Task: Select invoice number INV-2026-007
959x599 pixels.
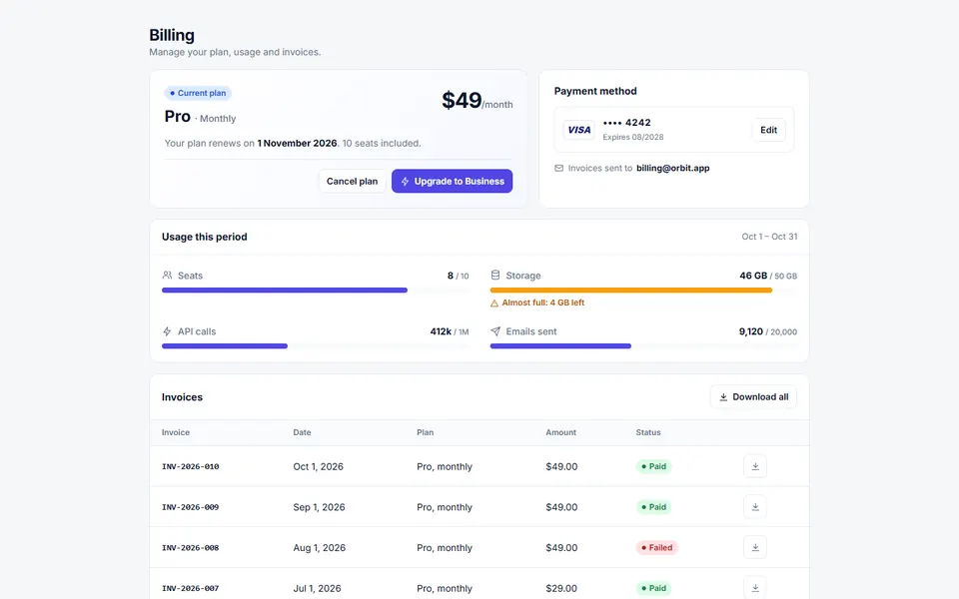Action: coord(190,588)
